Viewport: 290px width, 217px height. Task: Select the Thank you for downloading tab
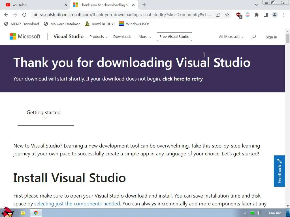point(104,5)
